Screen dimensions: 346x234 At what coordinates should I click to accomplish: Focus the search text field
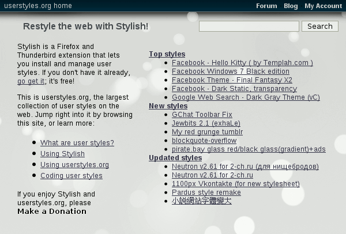(249, 27)
